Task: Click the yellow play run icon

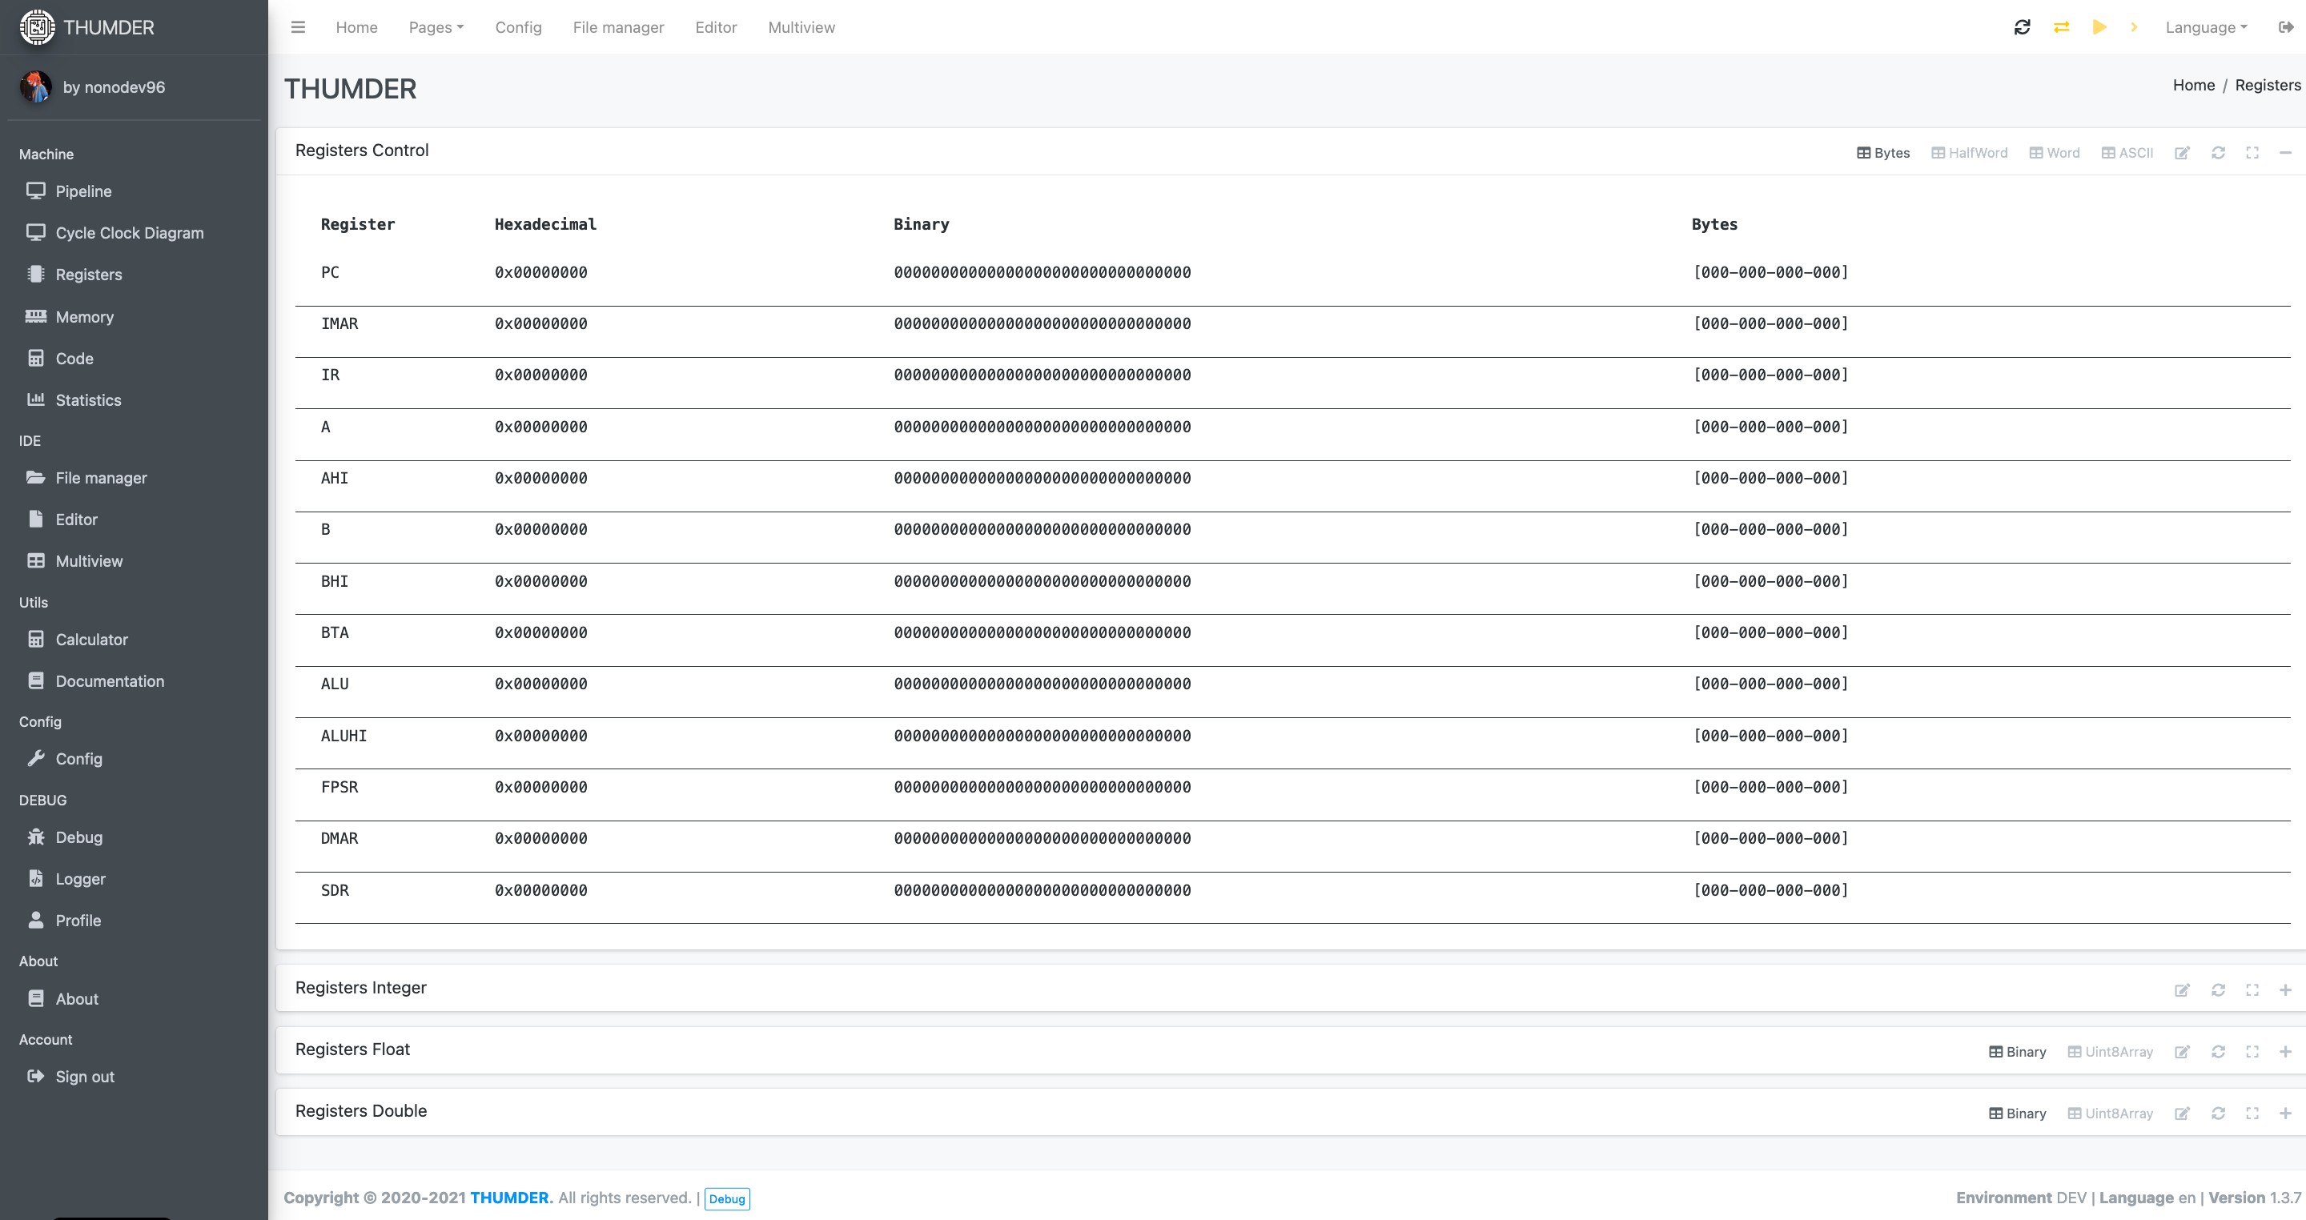Action: point(2099,27)
